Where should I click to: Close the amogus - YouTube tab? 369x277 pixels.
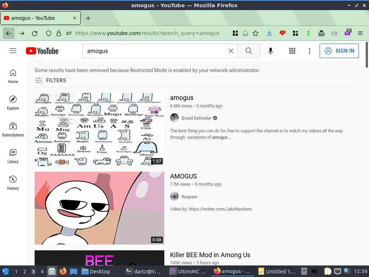[x=75, y=18]
